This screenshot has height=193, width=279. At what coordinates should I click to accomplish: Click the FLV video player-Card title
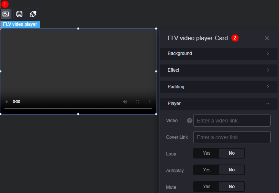pyautogui.click(x=197, y=38)
